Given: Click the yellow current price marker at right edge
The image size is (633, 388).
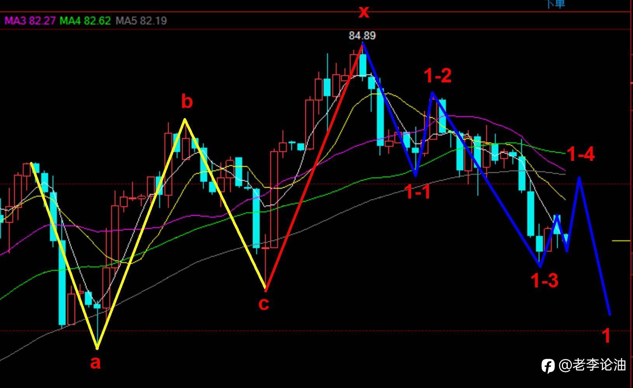Looking at the screenshot, I should pyautogui.click(x=621, y=241).
